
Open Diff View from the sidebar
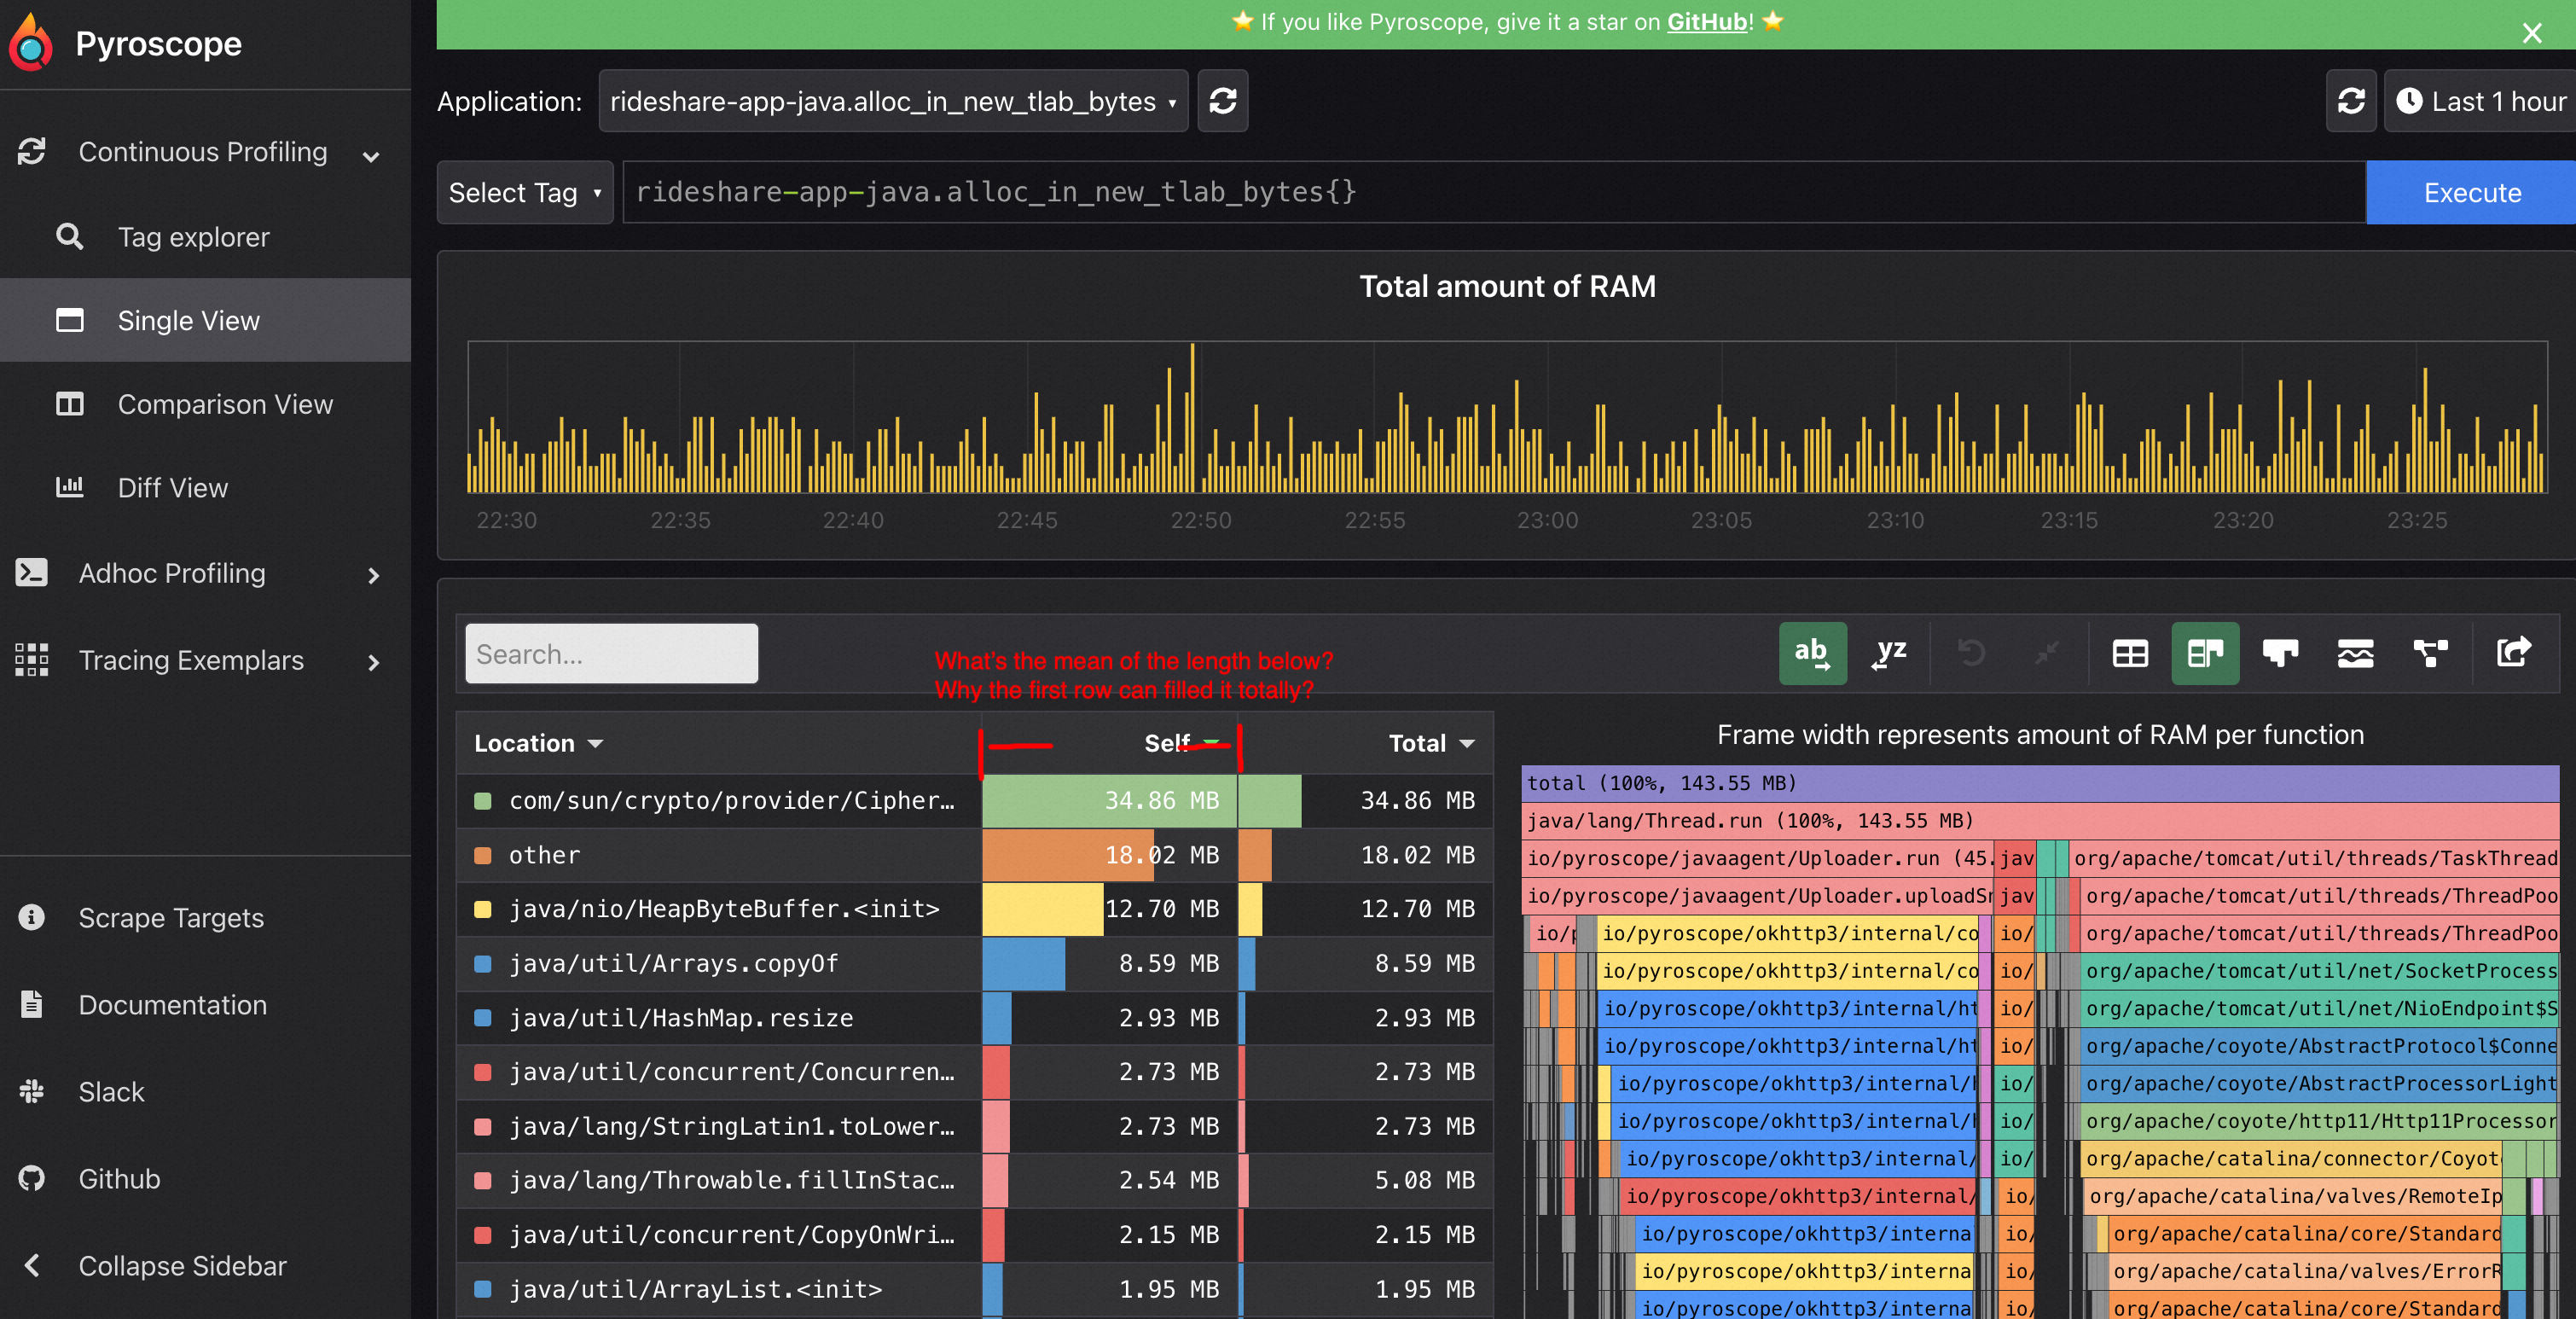pyautogui.click(x=172, y=488)
